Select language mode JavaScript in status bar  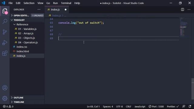[x=140, y=106]
